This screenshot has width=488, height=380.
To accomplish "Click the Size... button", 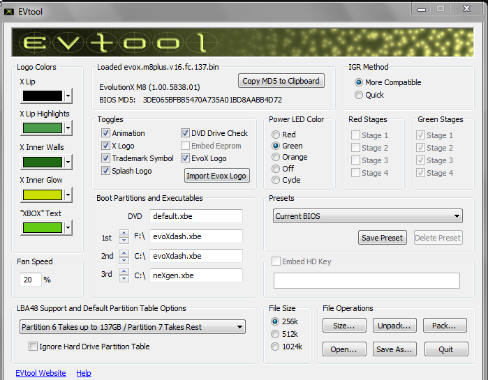I will click(x=344, y=326).
